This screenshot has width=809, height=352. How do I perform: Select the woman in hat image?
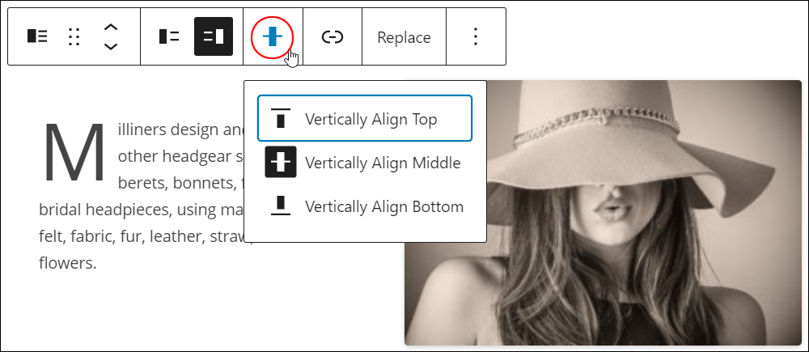tap(603, 213)
